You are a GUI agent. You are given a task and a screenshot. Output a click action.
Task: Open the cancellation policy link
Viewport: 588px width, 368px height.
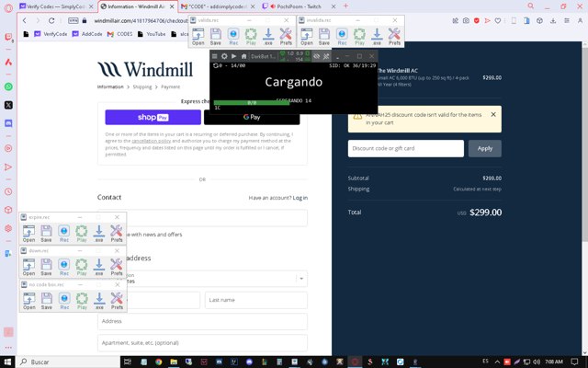pos(151,141)
